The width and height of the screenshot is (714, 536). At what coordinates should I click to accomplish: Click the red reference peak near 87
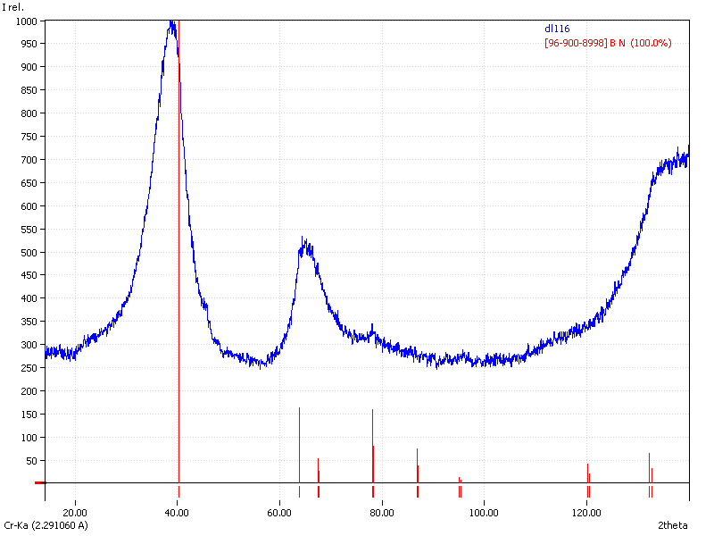[417, 466]
